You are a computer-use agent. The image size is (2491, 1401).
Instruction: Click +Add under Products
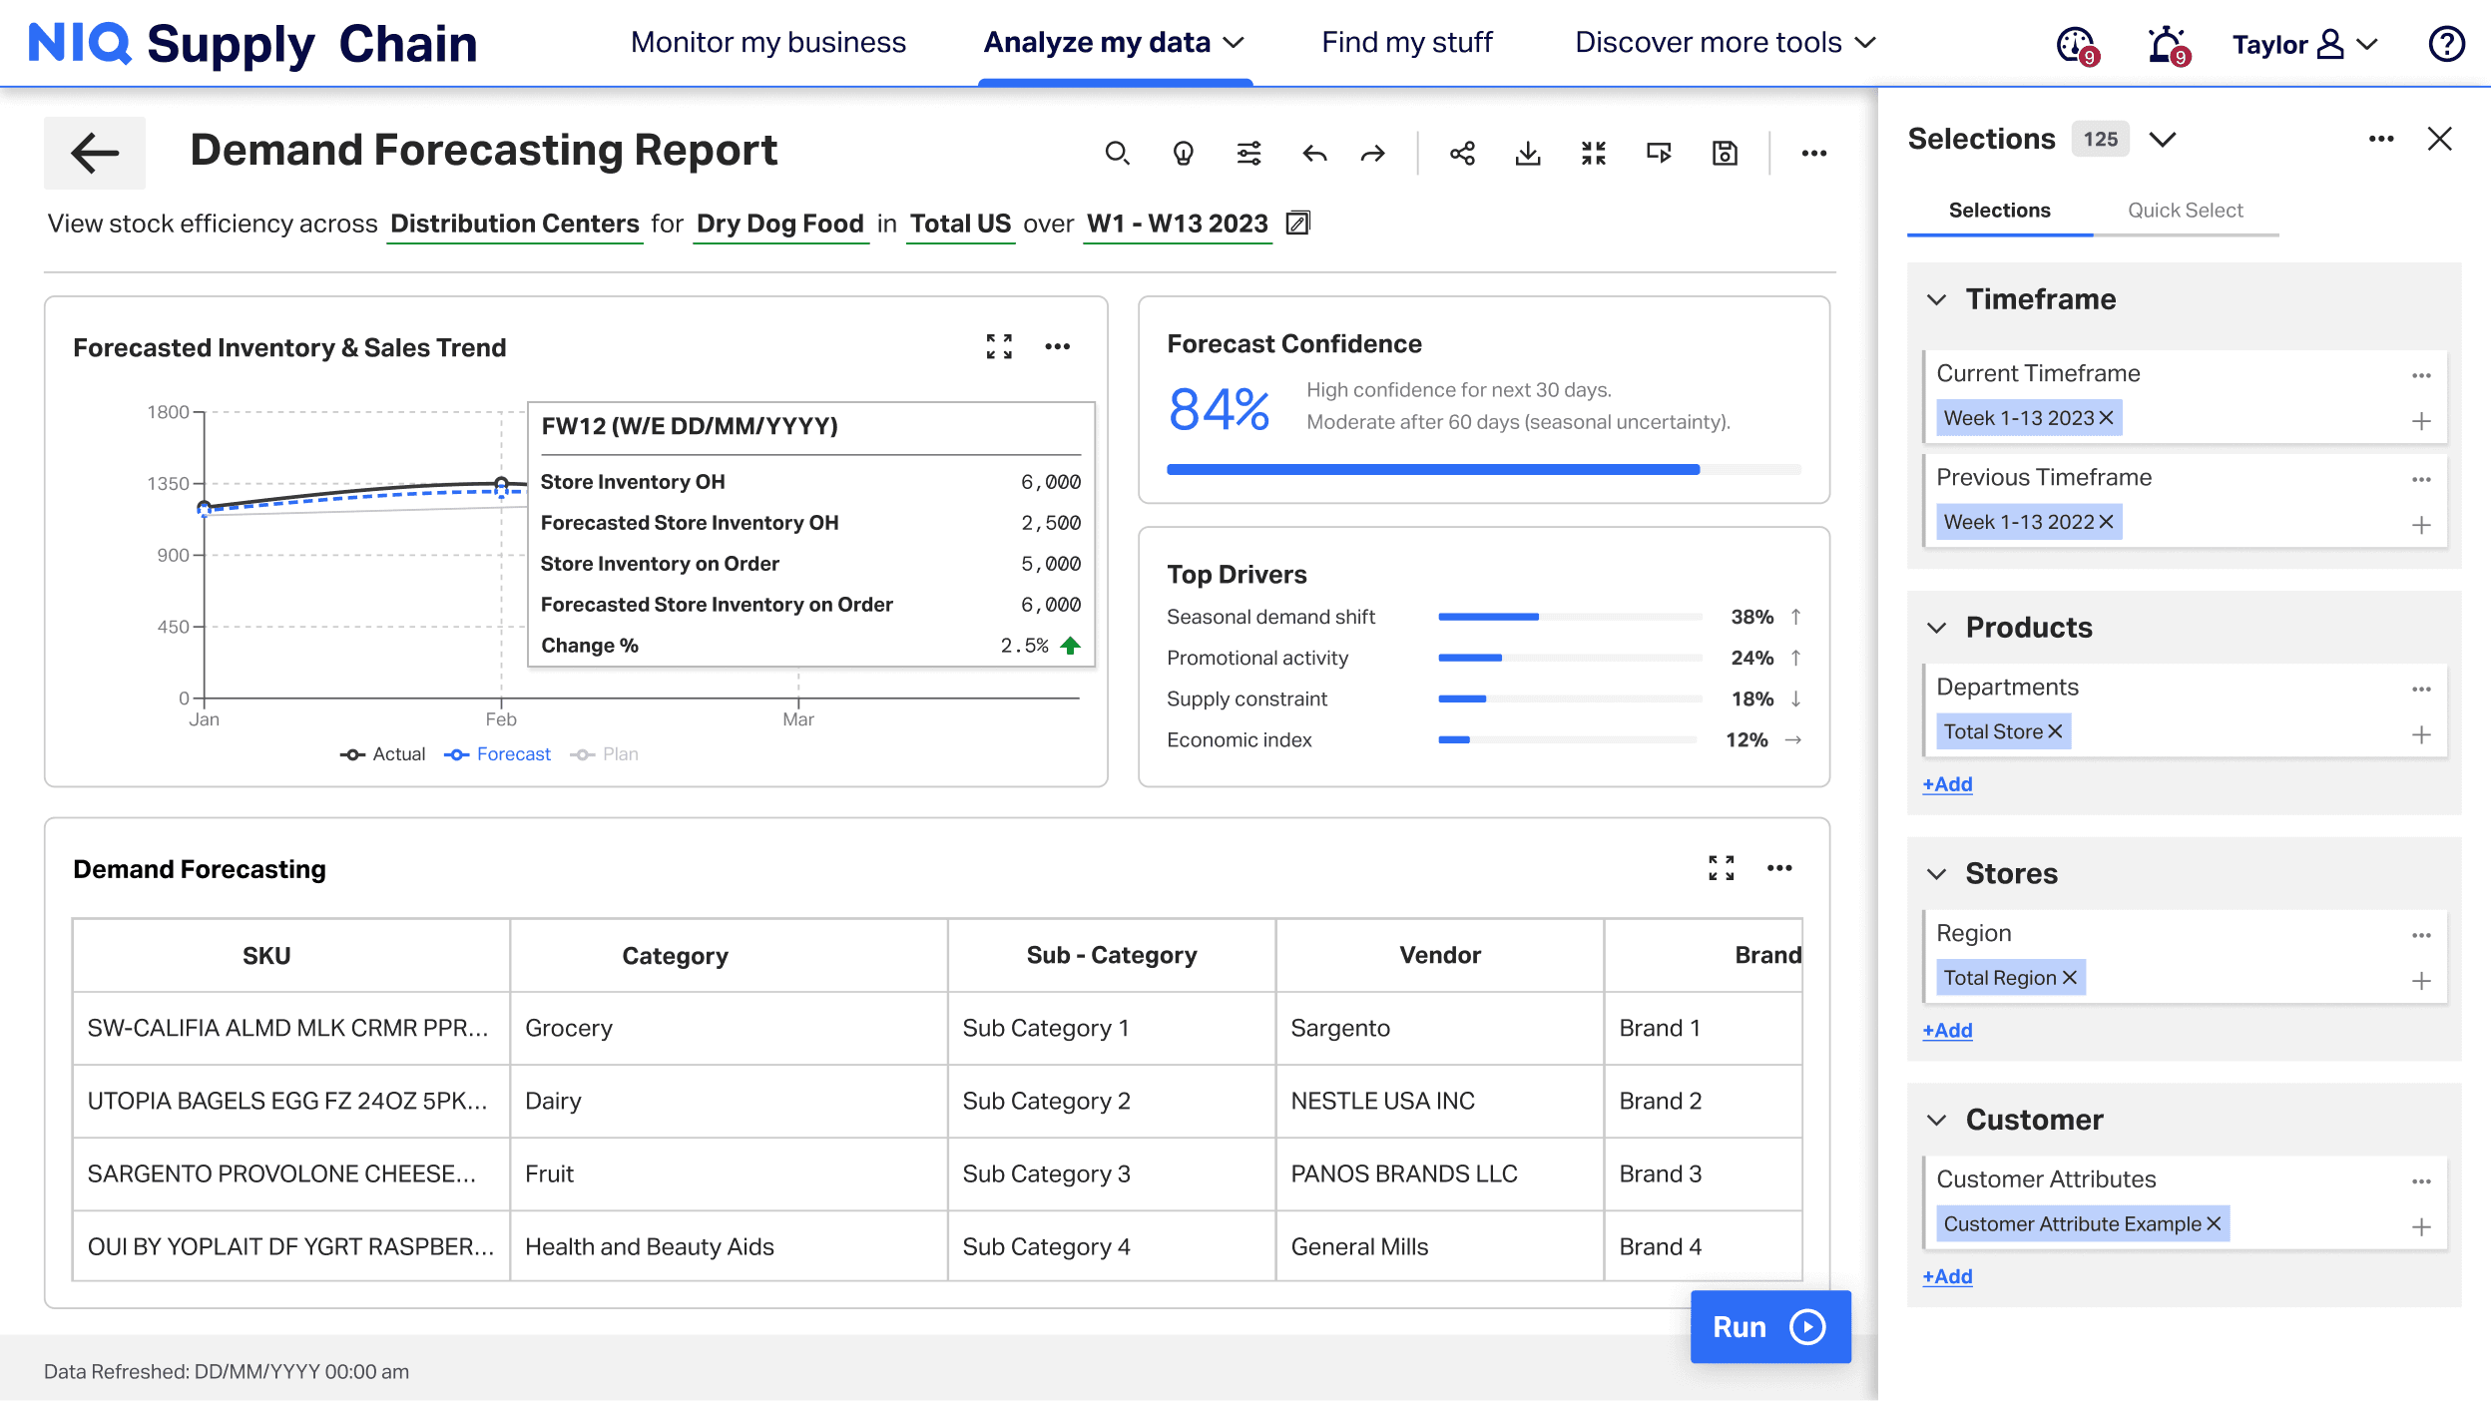point(1947,784)
